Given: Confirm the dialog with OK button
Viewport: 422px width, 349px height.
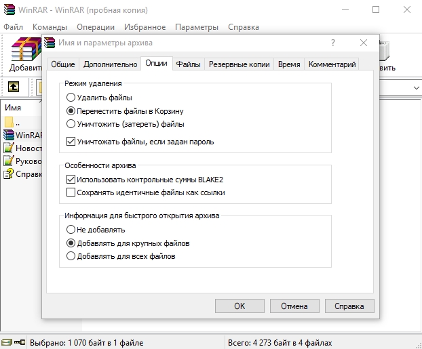Looking at the screenshot, I should tap(239, 306).
